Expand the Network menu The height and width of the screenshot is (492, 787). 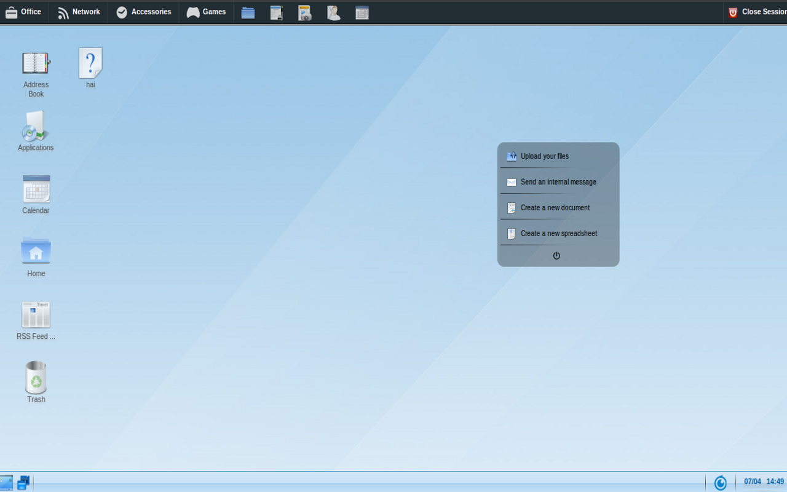[x=78, y=12]
